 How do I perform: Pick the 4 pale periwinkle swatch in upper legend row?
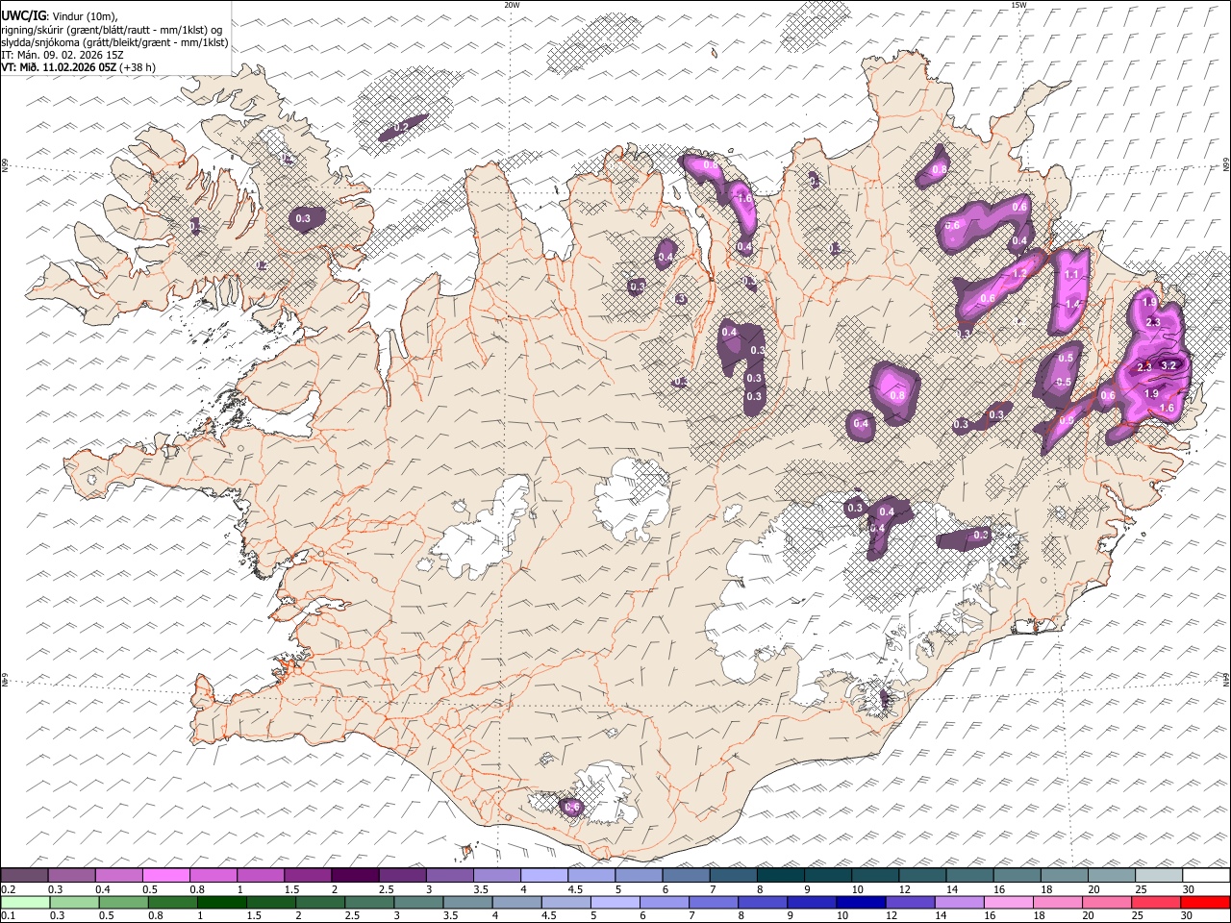[544, 875]
